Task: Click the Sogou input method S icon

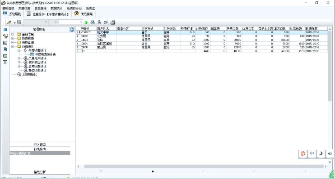Action: coord(303,153)
